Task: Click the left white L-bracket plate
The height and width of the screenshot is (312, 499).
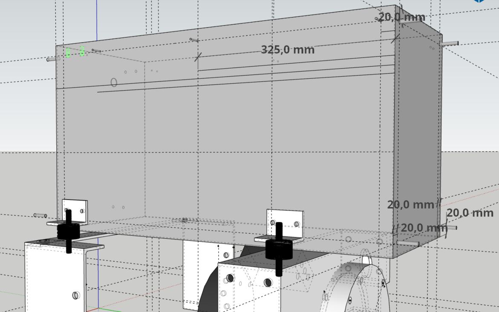Action: pyautogui.click(x=75, y=208)
